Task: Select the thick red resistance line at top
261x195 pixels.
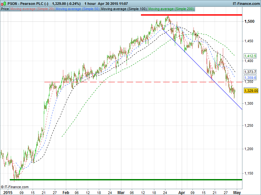Action: pos(192,15)
